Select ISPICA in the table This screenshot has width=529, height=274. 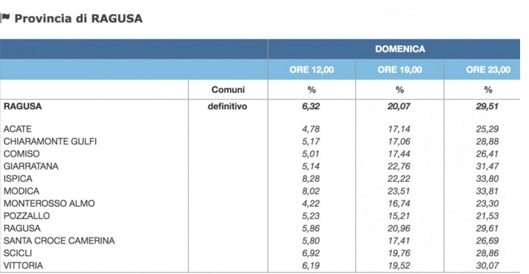tap(18, 179)
